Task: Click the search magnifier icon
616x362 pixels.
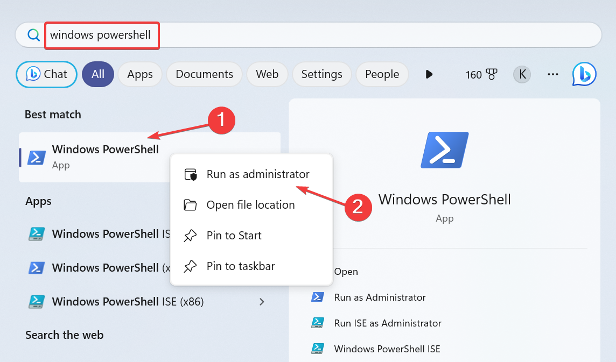Action: [33, 35]
